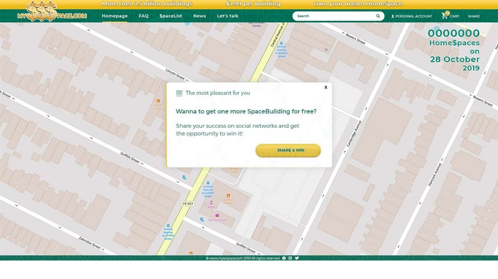Open the shopping cart icon
The image size is (498, 279).
(445, 16)
